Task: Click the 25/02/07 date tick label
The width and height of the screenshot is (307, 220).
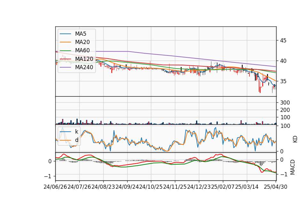Action: point(223,187)
